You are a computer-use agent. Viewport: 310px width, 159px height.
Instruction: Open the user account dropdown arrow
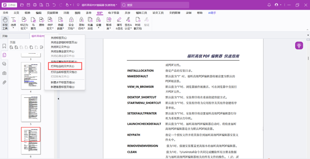click(281, 5)
